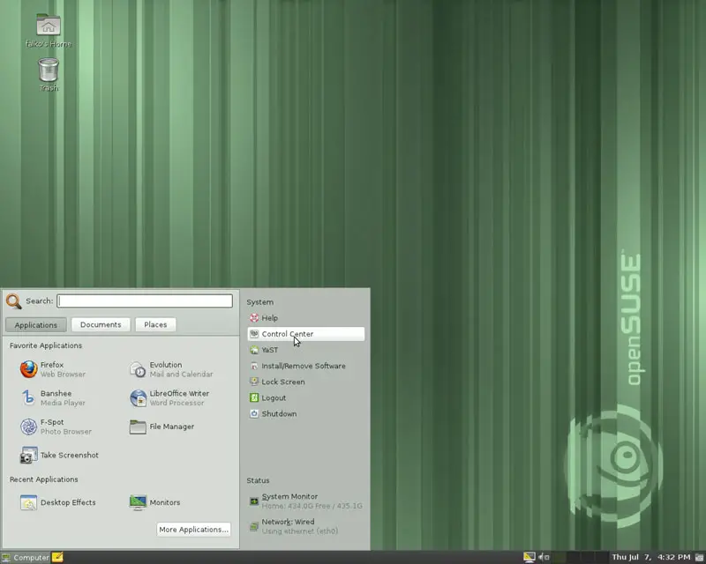The image size is (706, 564).
Task: Open Install/Remove Software
Action: (x=306, y=366)
